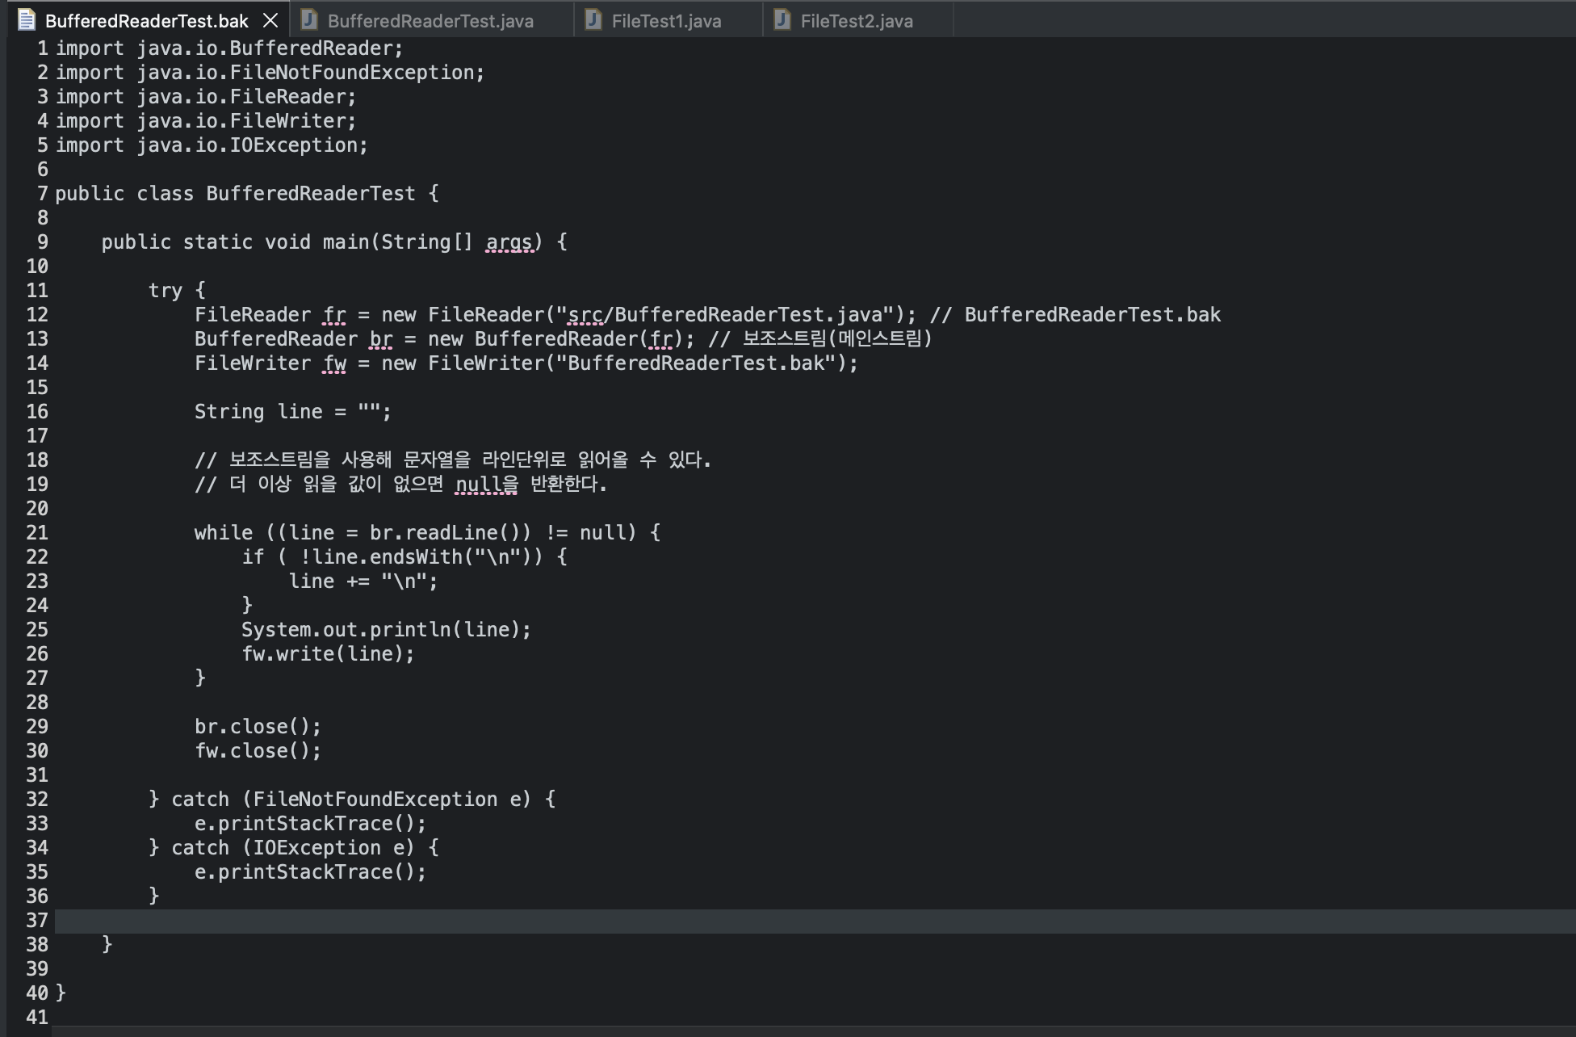1576x1037 pixels.
Task: Click the underlined word args in main
Action: (x=509, y=242)
